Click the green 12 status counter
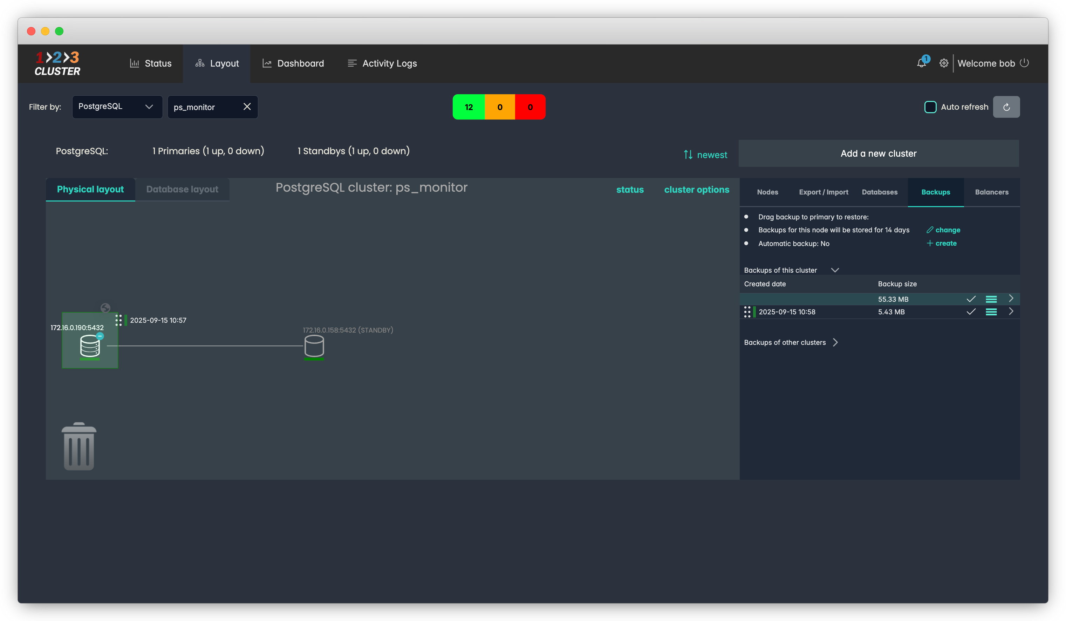 [x=469, y=107]
